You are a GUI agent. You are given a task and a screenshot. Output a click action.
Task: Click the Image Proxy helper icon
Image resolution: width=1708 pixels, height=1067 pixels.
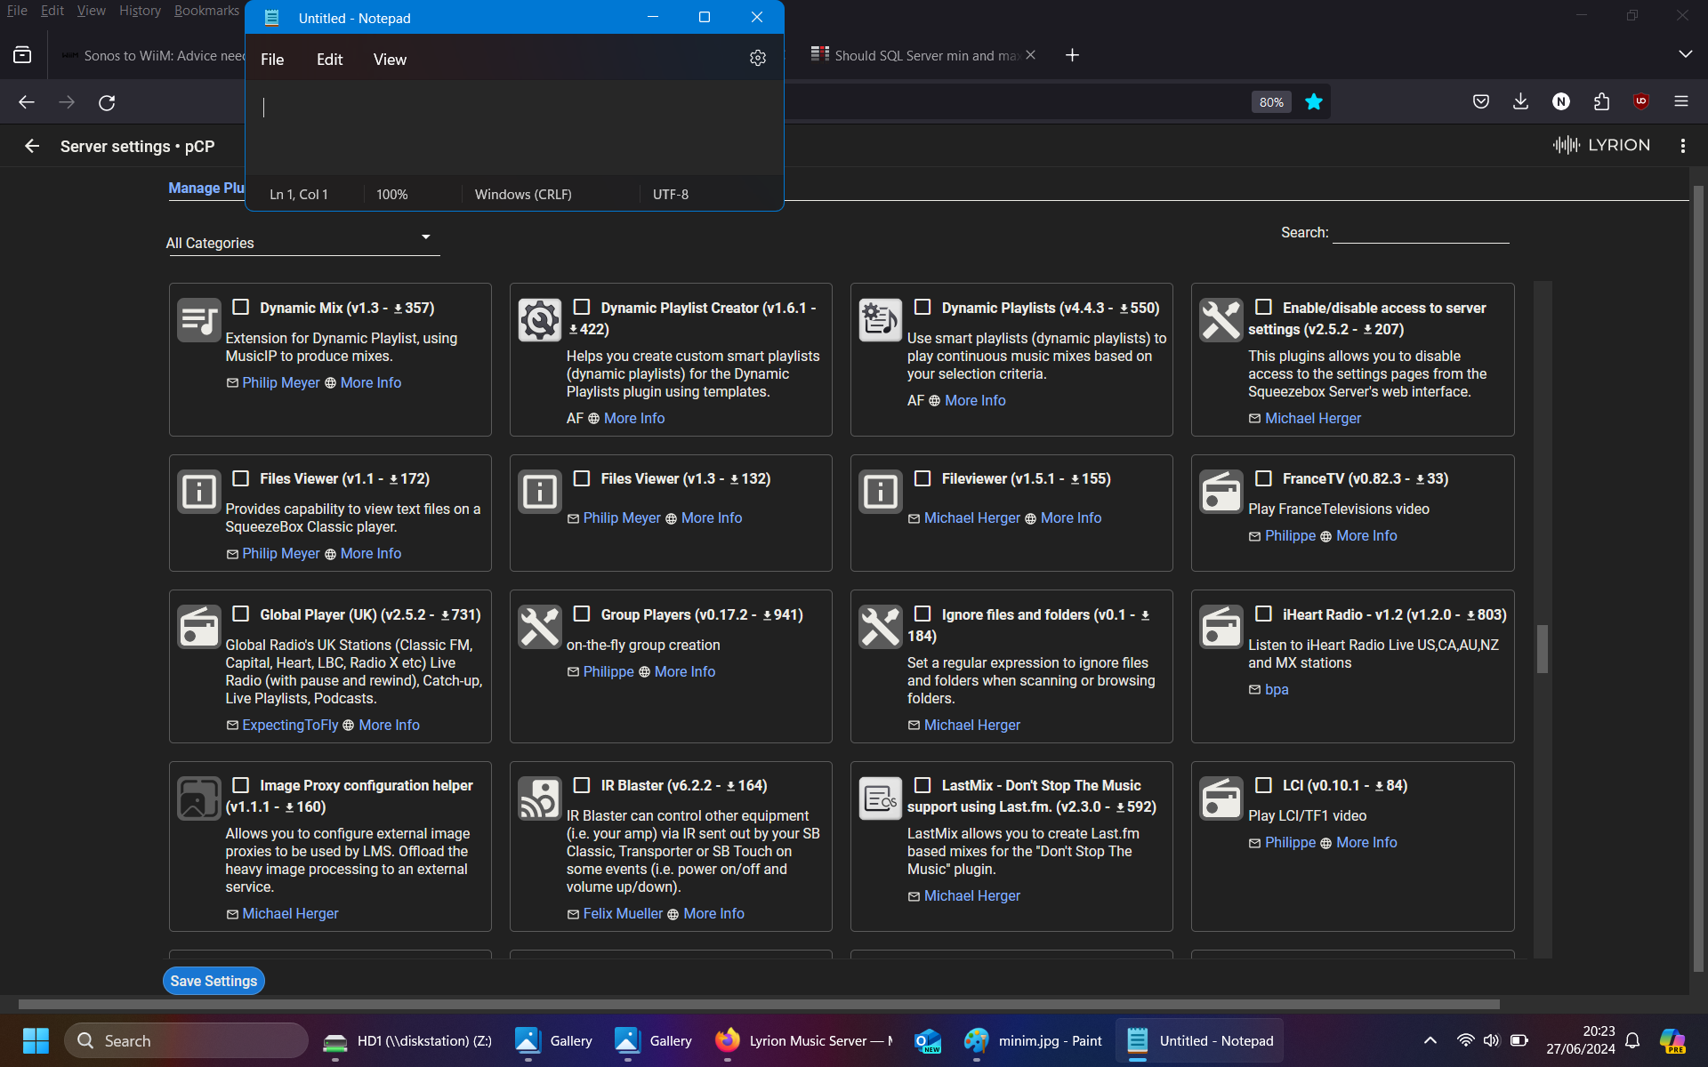coord(198,798)
